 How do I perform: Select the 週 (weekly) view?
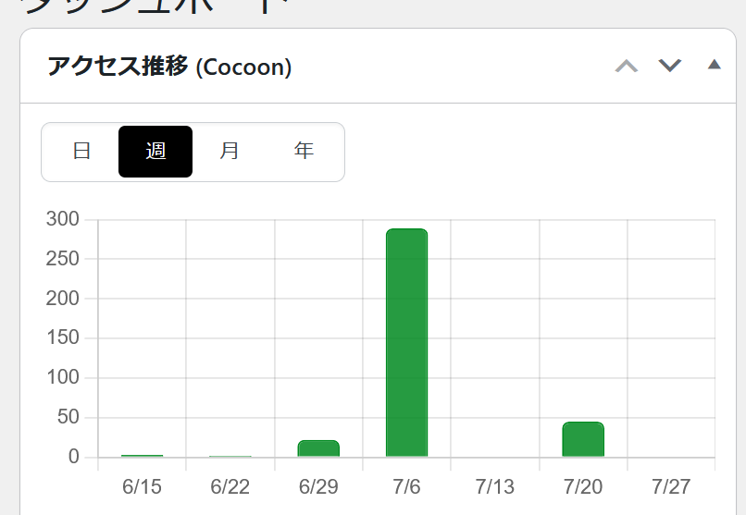tap(155, 152)
